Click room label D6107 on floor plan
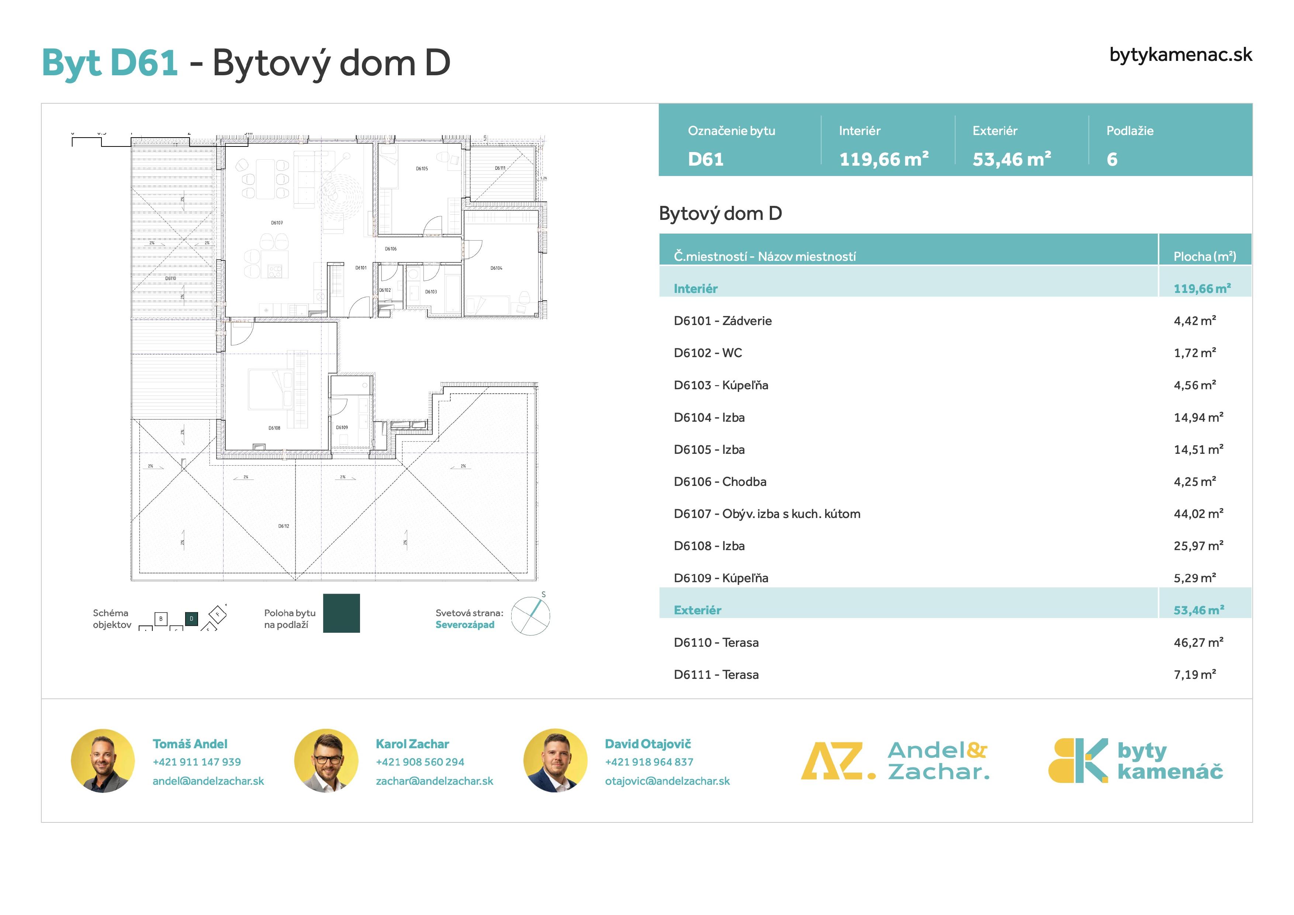This screenshot has width=1294, height=915. 277,223
